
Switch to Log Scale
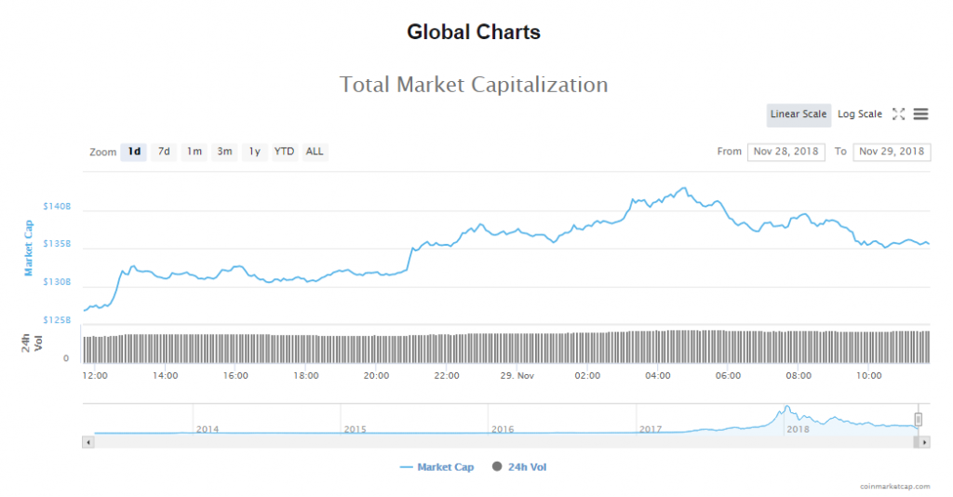click(x=859, y=114)
